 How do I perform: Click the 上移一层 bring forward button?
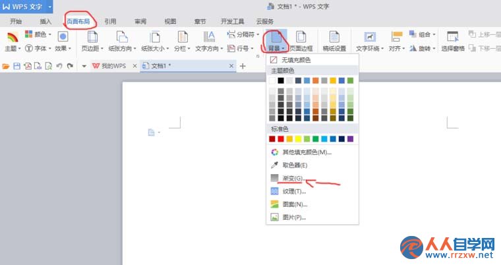[x=484, y=34]
